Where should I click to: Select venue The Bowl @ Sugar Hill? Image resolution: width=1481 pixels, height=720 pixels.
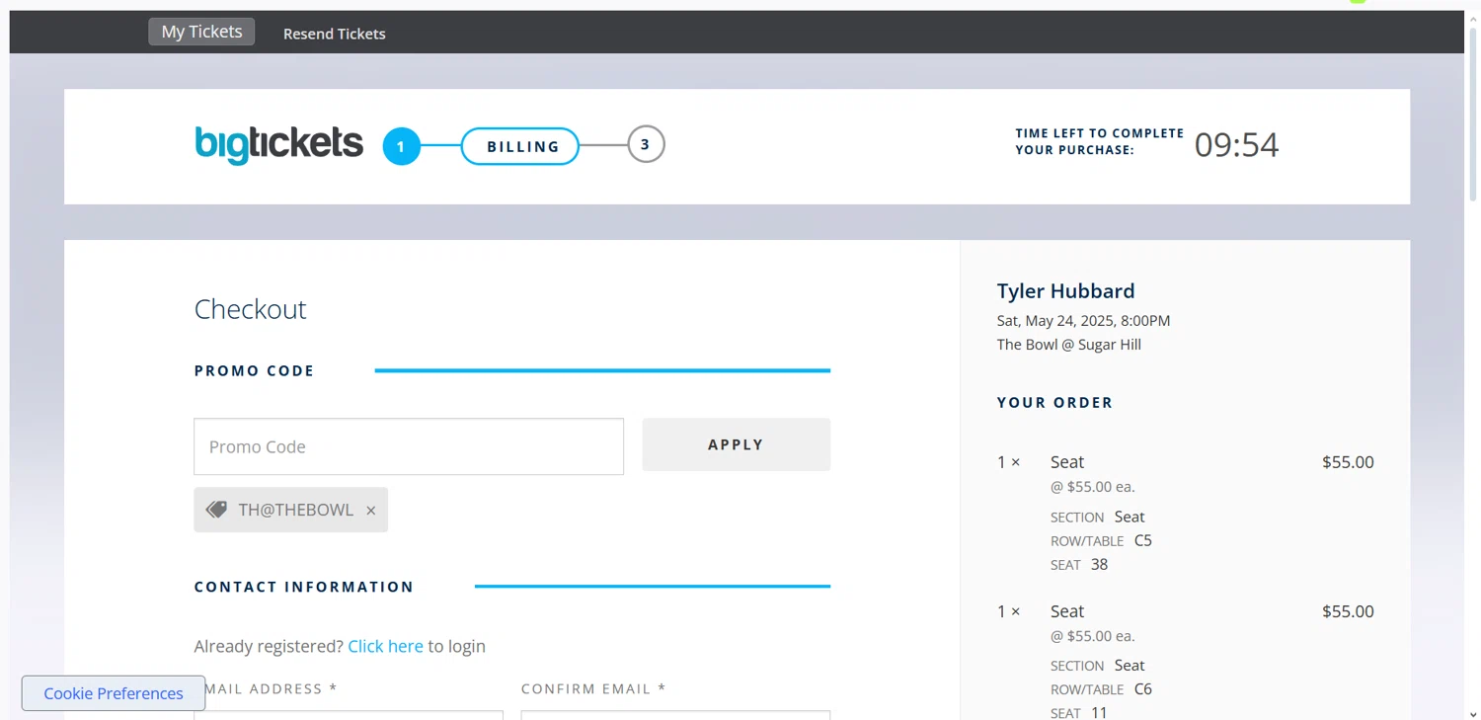[1069, 344]
